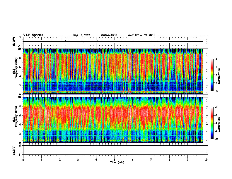
Task: Click the "4" kHz tick on ch.1 axis
Action: pyautogui.click(x=21, y=76)
